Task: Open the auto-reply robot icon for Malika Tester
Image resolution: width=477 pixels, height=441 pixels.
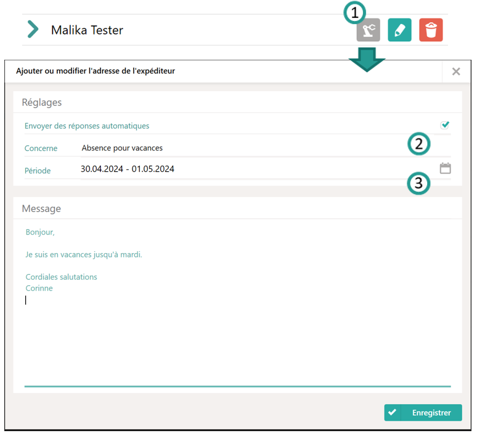Action: 368,30
